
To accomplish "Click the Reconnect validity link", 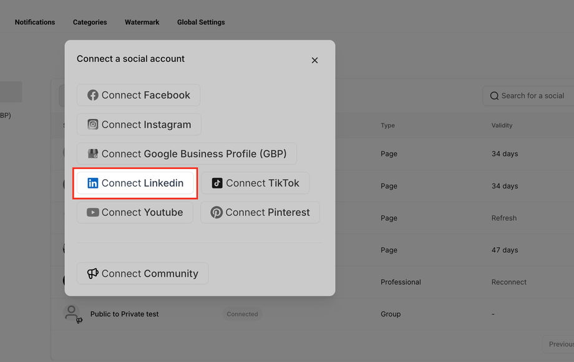I will (509, 282).
